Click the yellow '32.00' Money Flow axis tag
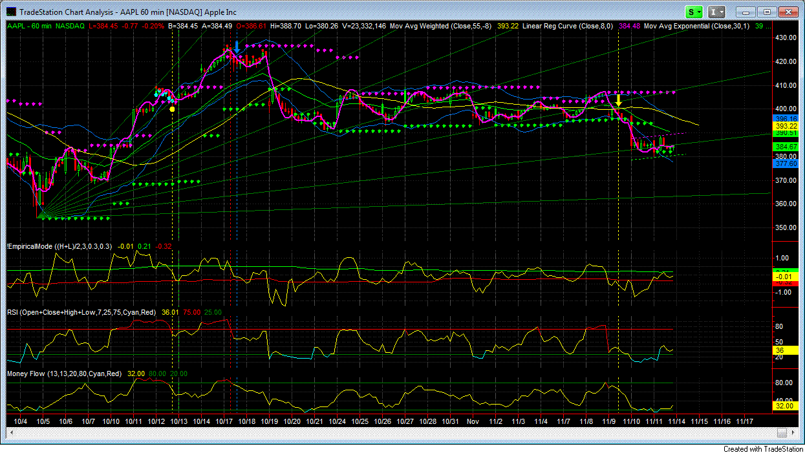Screen dimensions: 805x453 pos(785,406)
